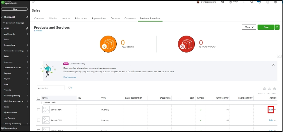Open the search magnifier icon

(x=252, y=2)
